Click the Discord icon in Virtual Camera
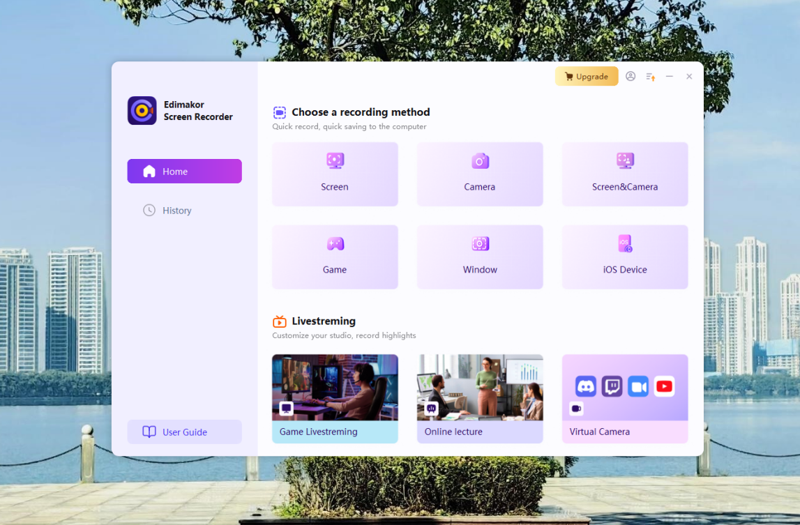This screenshot has width=800, height=525. point(586,386)
